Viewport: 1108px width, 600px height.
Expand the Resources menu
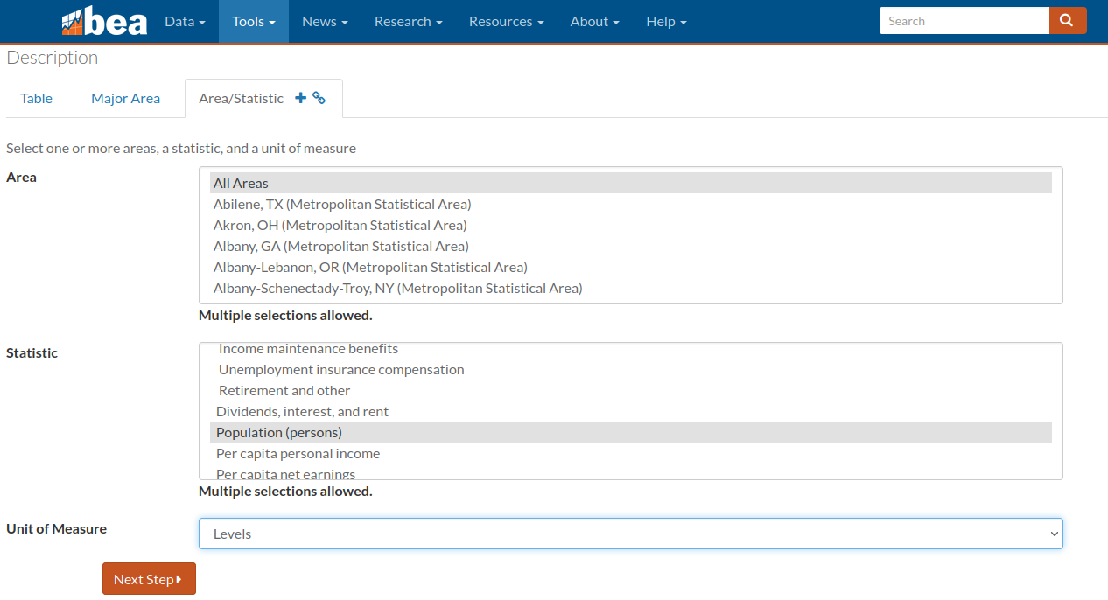point(506,21)
